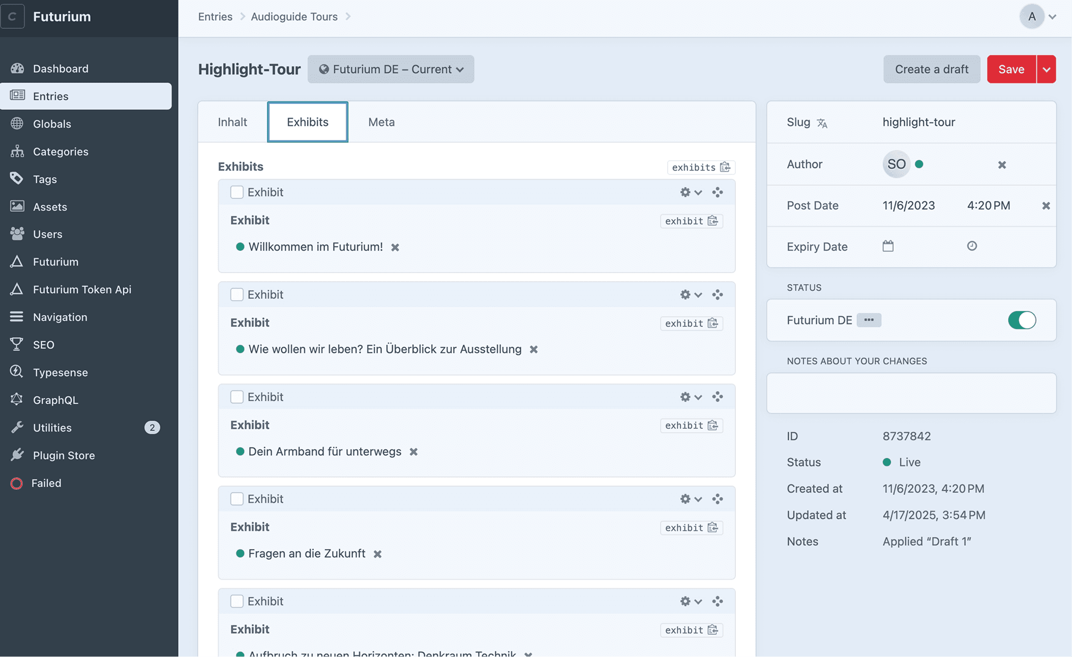Click the Slug translation icon
Image resolution: width=1072 pixels, height=657 pixels.
point(822,123)
